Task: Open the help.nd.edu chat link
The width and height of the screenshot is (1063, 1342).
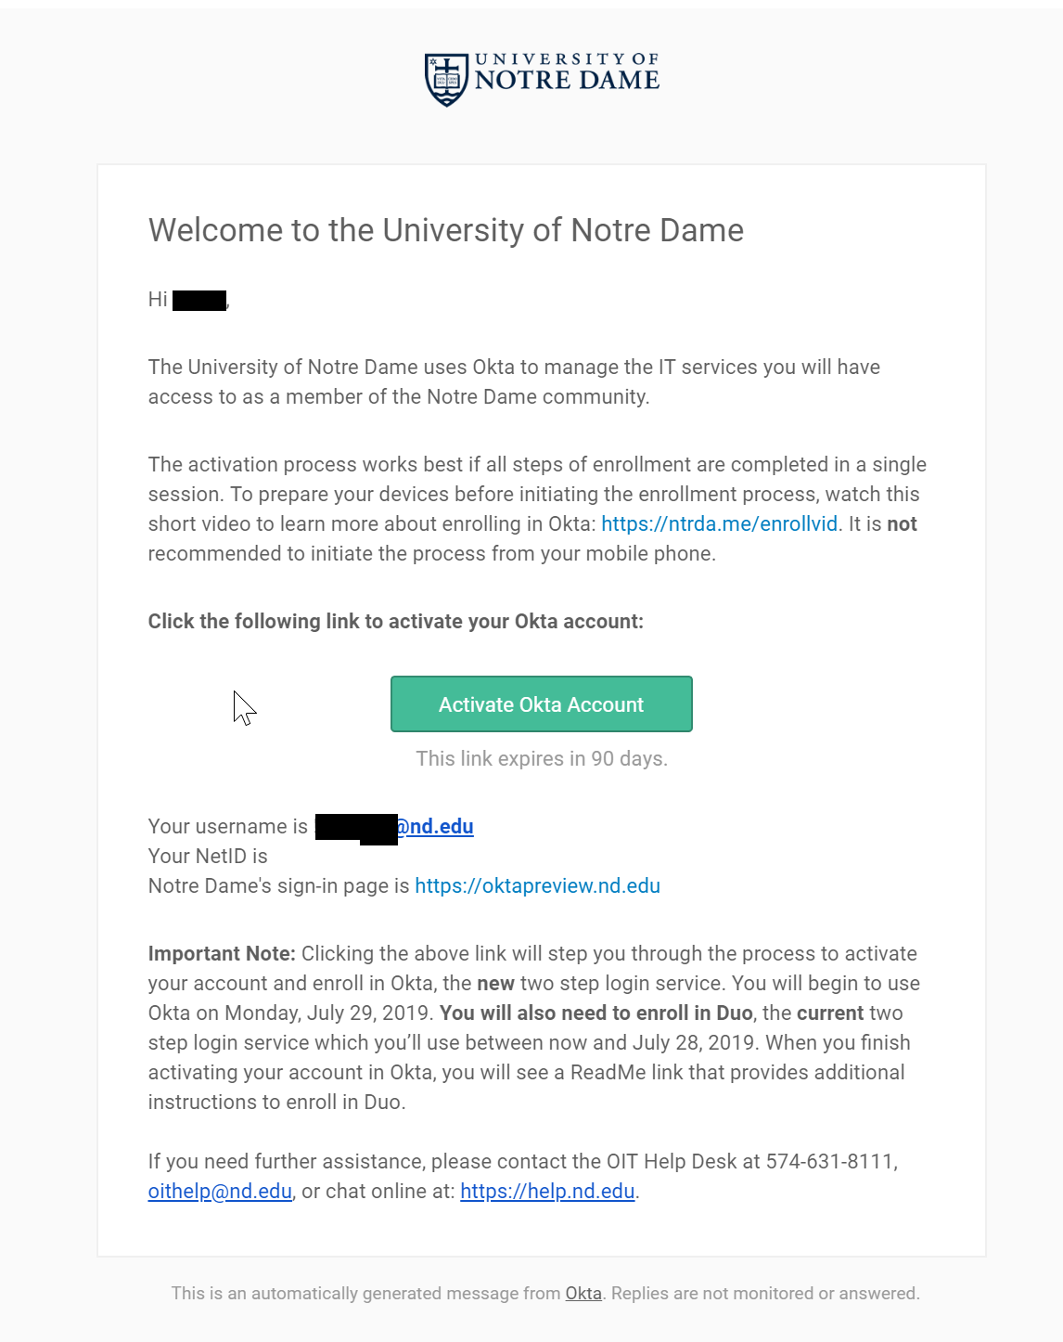Action: 547,1191
